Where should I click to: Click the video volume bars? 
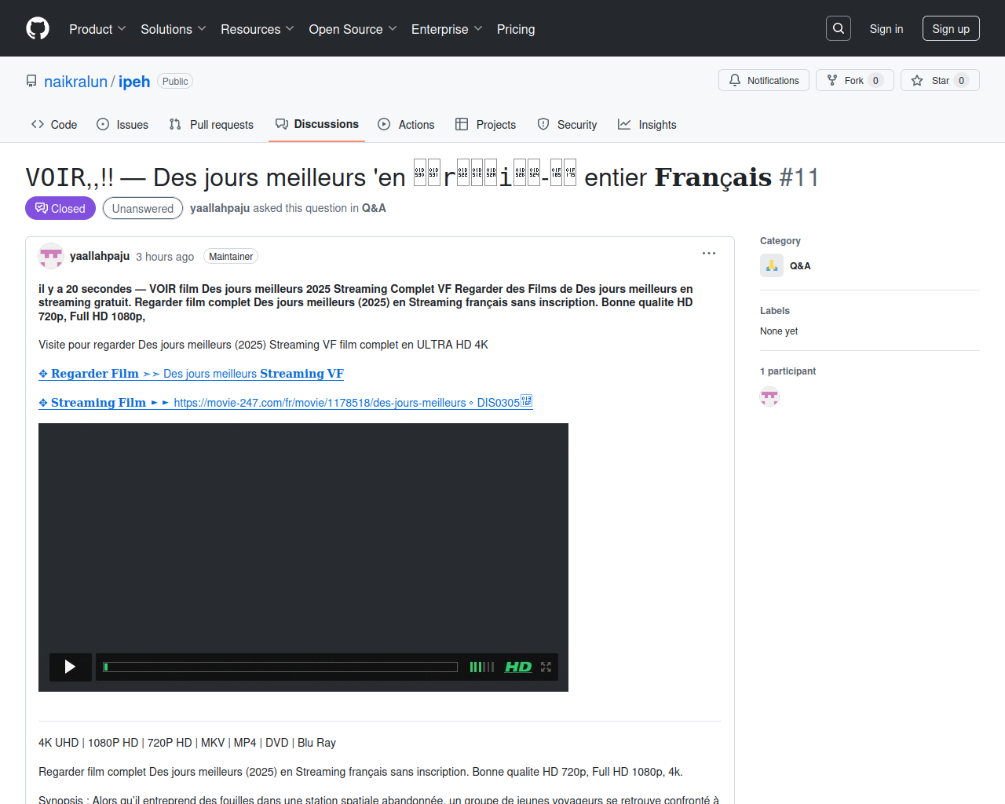(x=482, y=667)
